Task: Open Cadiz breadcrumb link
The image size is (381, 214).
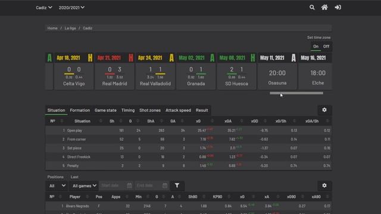Action: (x=88, y=28)
